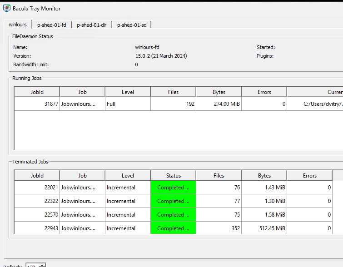
Task: Open the p-shed-01-sd tab
Action: point(132,25)
